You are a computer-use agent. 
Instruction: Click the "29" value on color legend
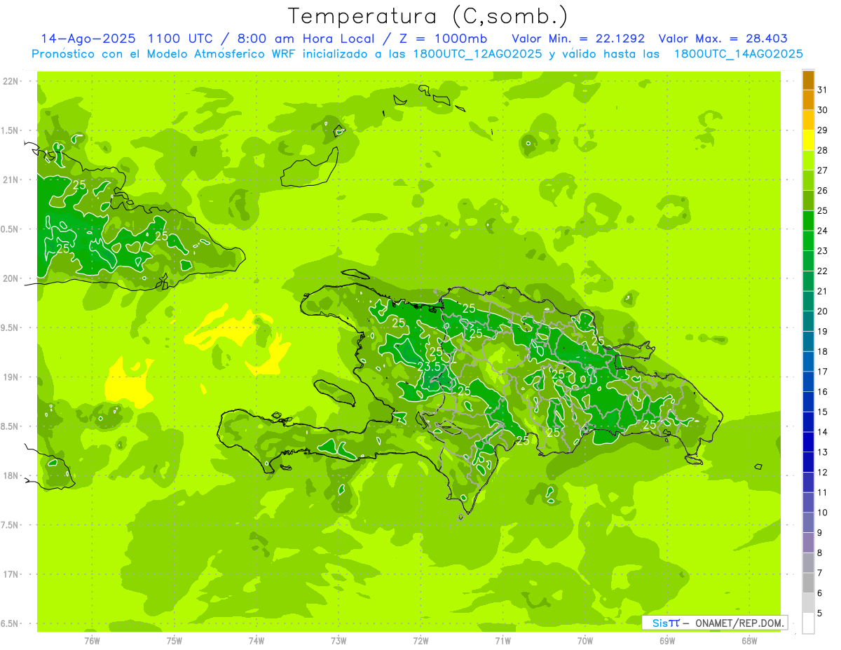823,130
